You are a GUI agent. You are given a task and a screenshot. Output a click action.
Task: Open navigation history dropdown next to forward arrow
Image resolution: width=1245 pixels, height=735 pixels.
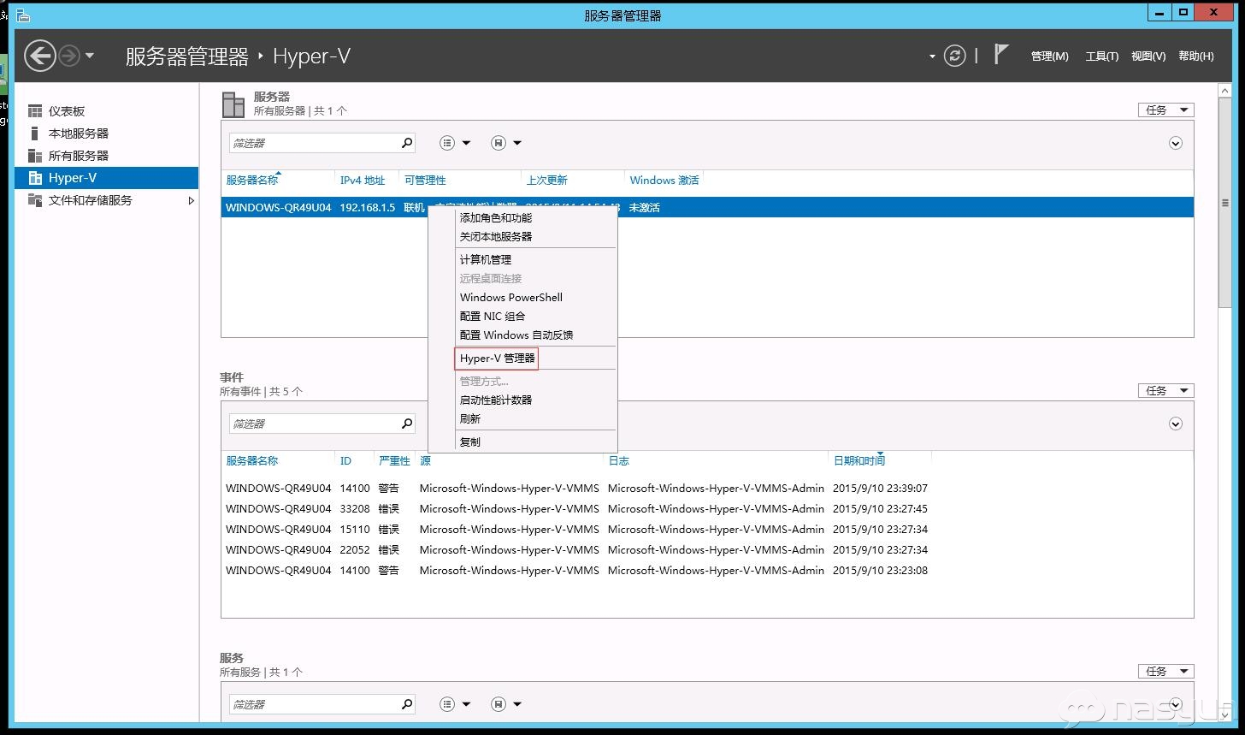90,57
